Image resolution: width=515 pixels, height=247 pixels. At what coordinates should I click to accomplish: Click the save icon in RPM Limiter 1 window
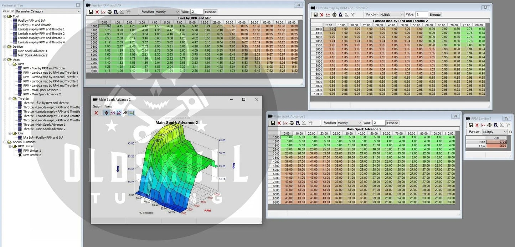coord(471,125)
